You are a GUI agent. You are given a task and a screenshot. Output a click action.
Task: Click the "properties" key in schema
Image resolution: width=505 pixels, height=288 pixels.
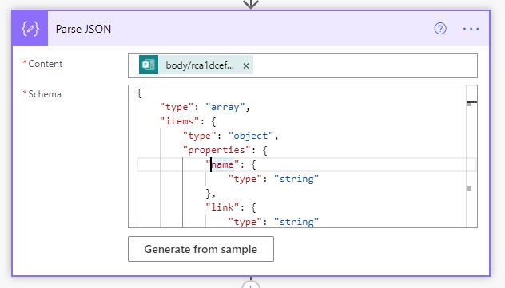coord(217,150)
